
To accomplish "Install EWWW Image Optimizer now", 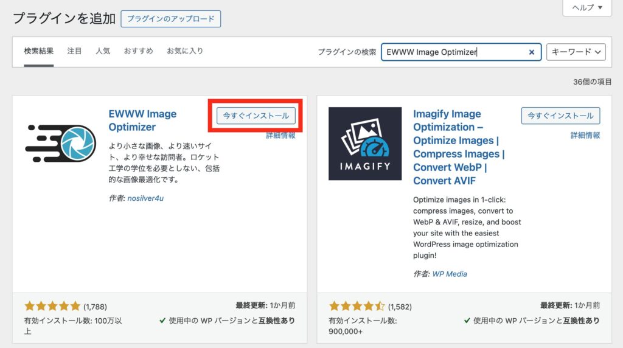I will click(256, 116).
